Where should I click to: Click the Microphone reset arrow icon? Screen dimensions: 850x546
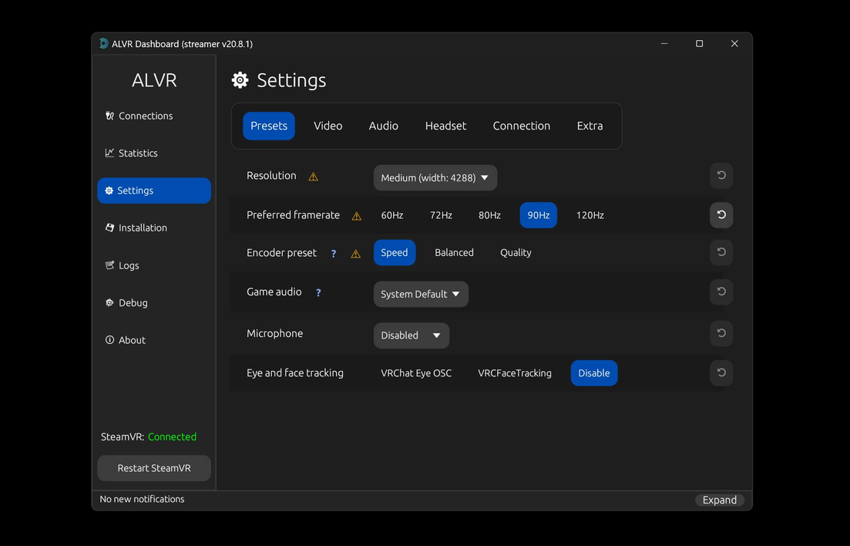(x=721, y=334)
